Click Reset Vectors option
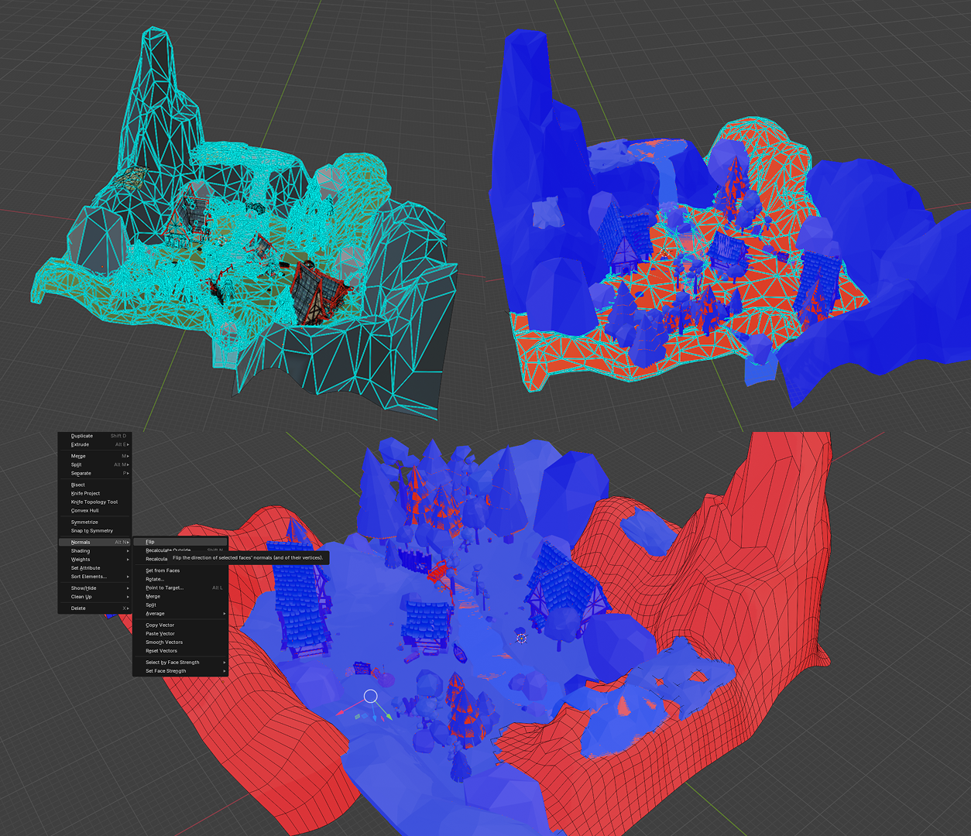The width and height of the screenshot is (971, 836). coord(160,650)
